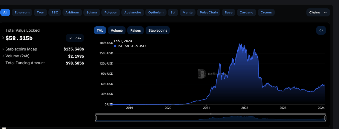Toggle the Raises chart series
The height and width of the screenshot is (129, 339).
(135, 30)
